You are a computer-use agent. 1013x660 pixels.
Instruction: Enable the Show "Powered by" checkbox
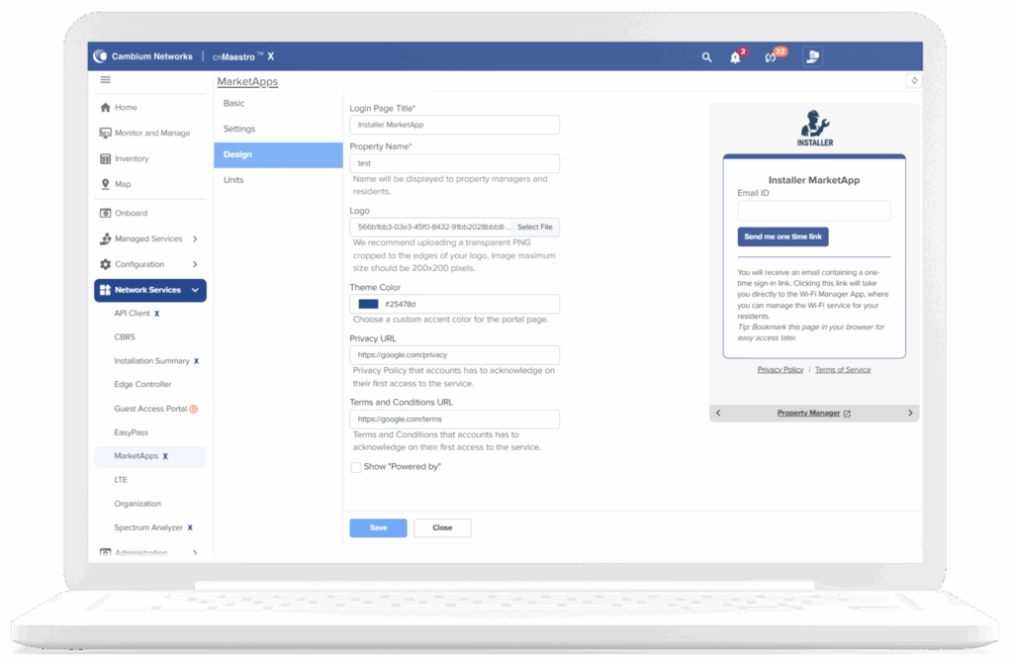[355, 467]
